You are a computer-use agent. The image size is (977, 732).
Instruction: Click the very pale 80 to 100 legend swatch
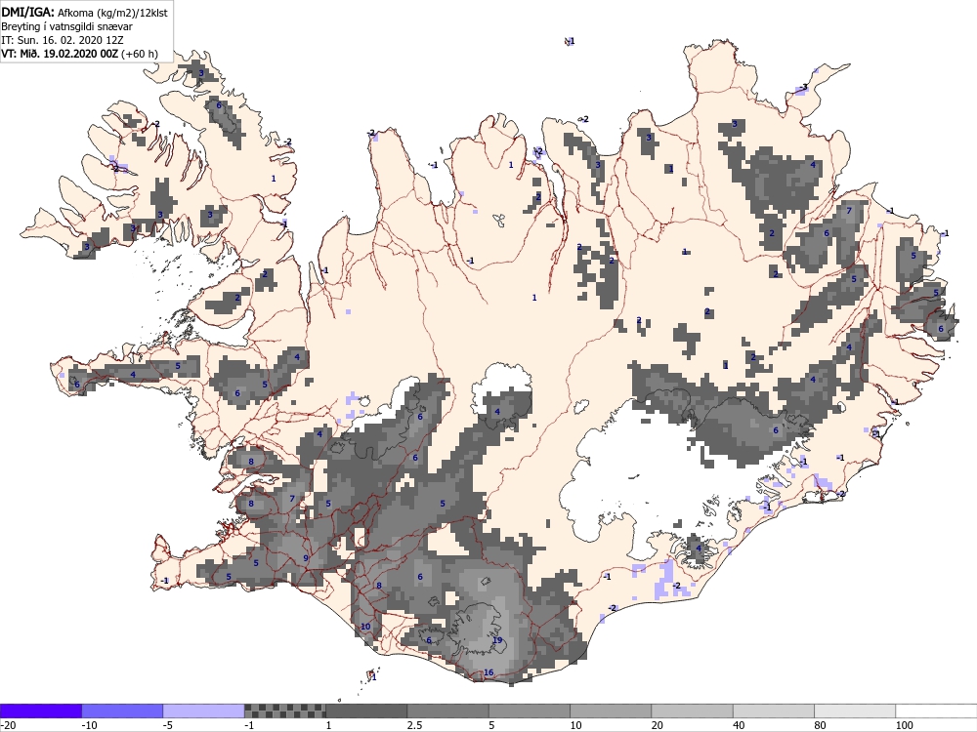[855, 711]
